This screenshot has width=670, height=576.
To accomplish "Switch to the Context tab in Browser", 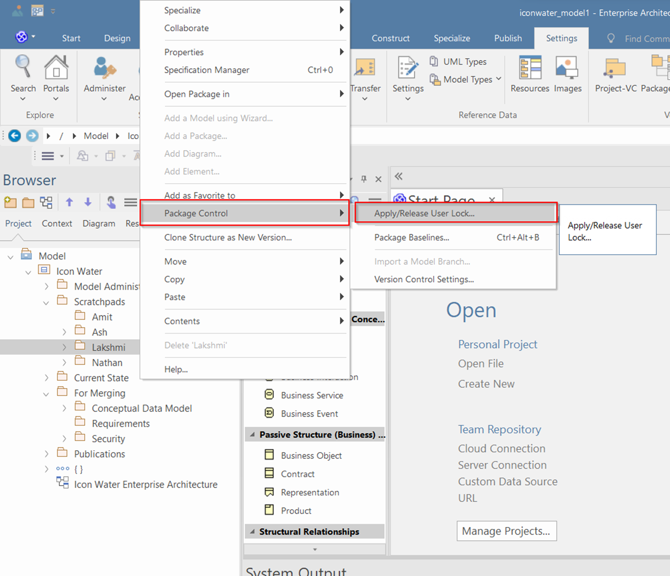I will 57,223.
